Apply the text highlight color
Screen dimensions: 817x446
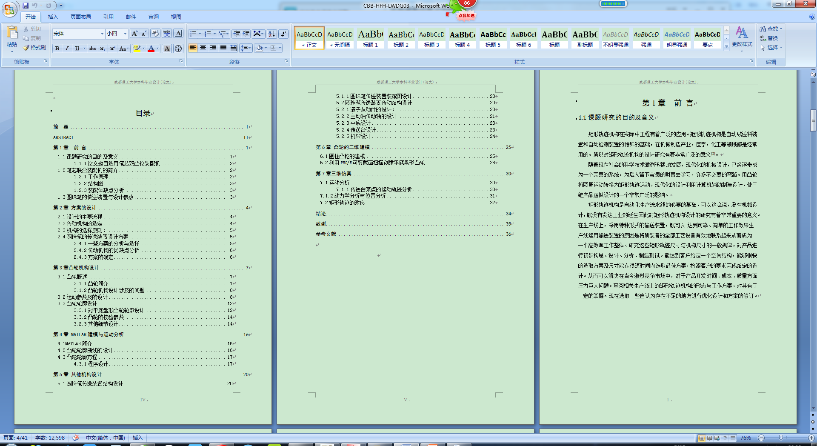point(137,49)
